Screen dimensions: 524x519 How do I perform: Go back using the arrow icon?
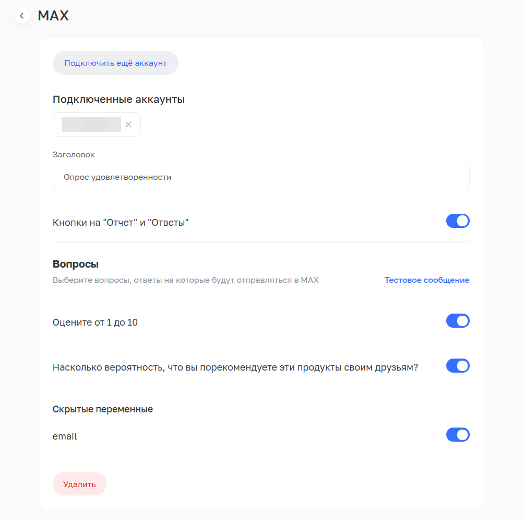point(22,16)
